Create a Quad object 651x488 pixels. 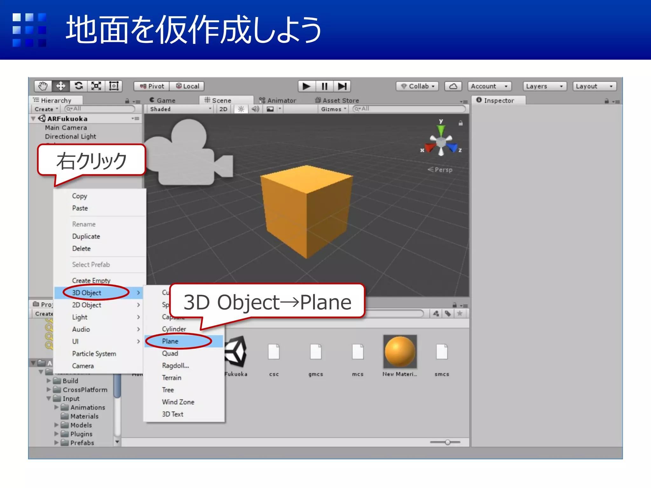pos(184,353)
